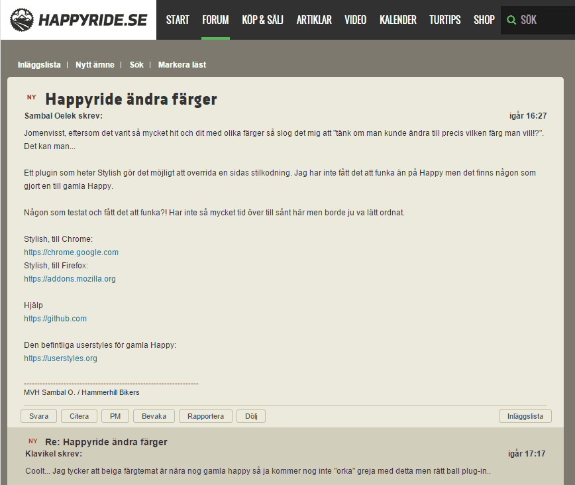Open the chrome.google.com Stylish link

pos(71,252)
